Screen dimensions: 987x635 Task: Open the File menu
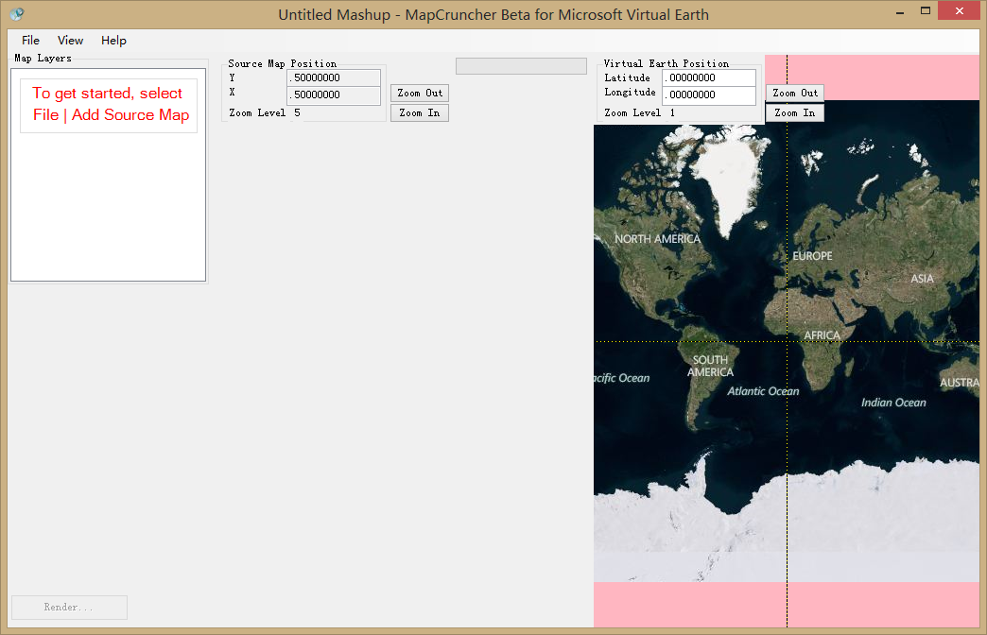pyautogui.click(x=30, y=41)
